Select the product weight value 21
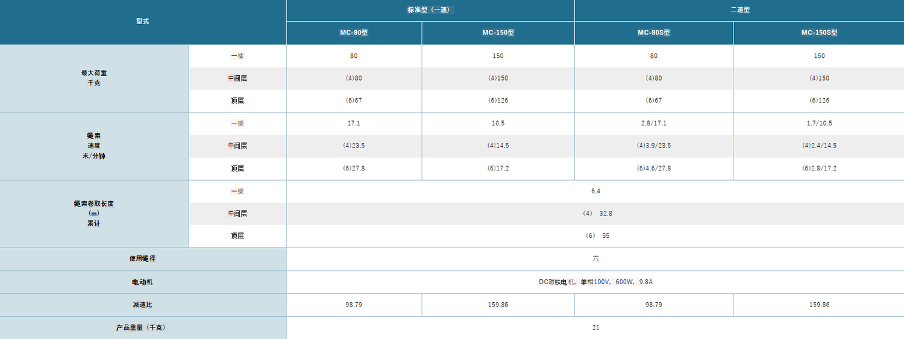This screenshot has width=904, height=339. 595,328
